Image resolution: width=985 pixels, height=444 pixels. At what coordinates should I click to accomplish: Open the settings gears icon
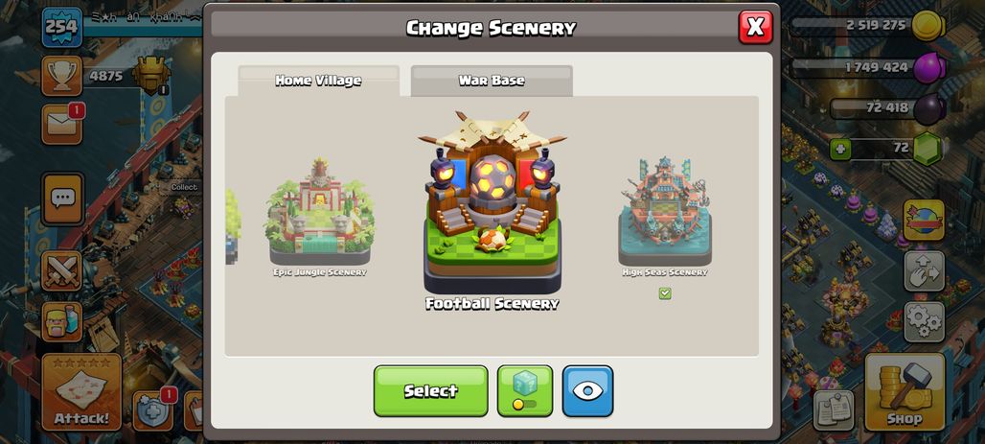(x=924, y=321)
